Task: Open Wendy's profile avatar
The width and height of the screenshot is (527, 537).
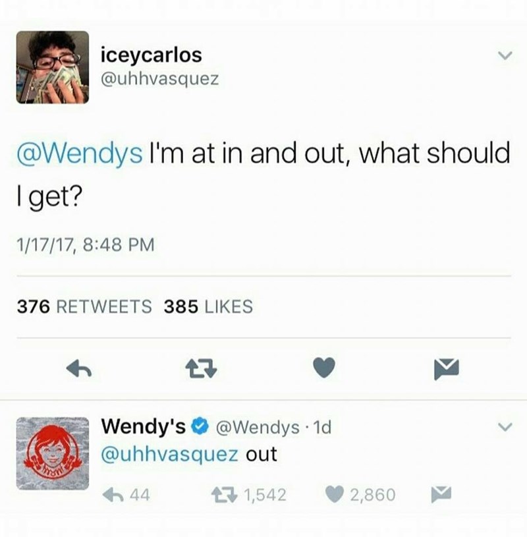Action: (x=53, y=453)
